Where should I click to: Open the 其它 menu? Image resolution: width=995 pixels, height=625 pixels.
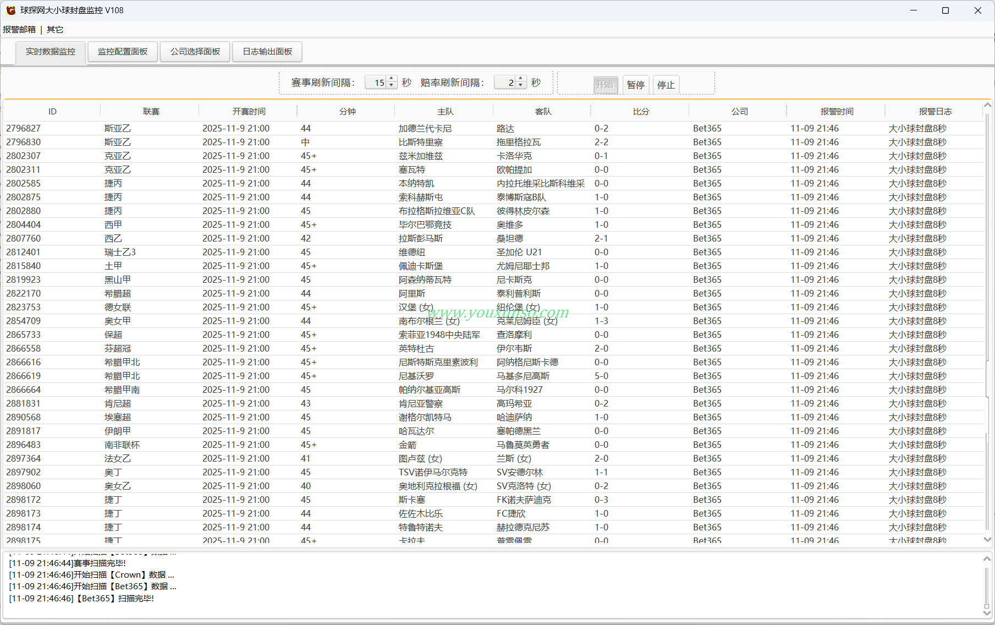click(x=55, y=30)
